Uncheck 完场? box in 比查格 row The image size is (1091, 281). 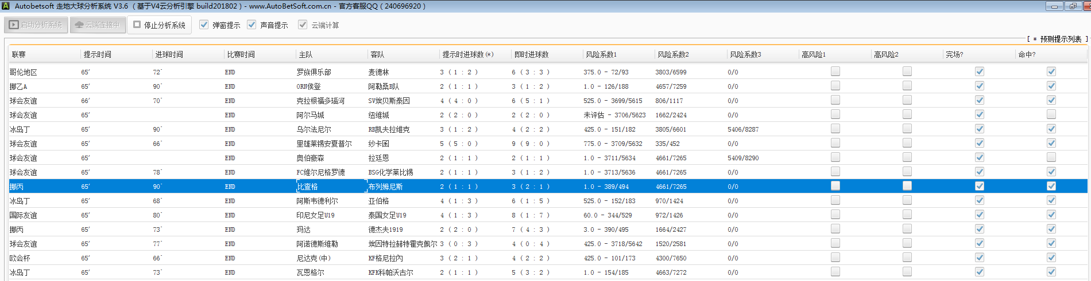[979, 186]
